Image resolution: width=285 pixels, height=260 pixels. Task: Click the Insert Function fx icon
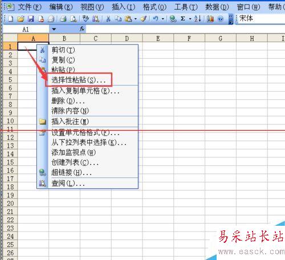82,29
